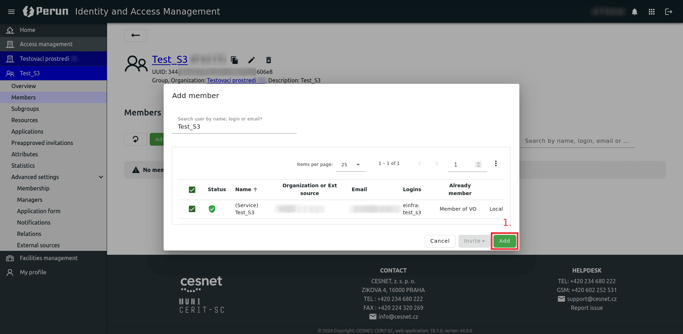Open the notifications bell
683x334 pixels.
(635, 12)
